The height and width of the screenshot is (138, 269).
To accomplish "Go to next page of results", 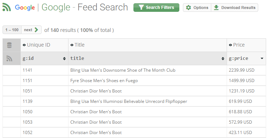I will [31, 30].
